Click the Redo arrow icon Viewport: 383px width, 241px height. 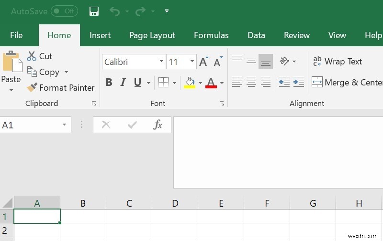click(140, 11)
